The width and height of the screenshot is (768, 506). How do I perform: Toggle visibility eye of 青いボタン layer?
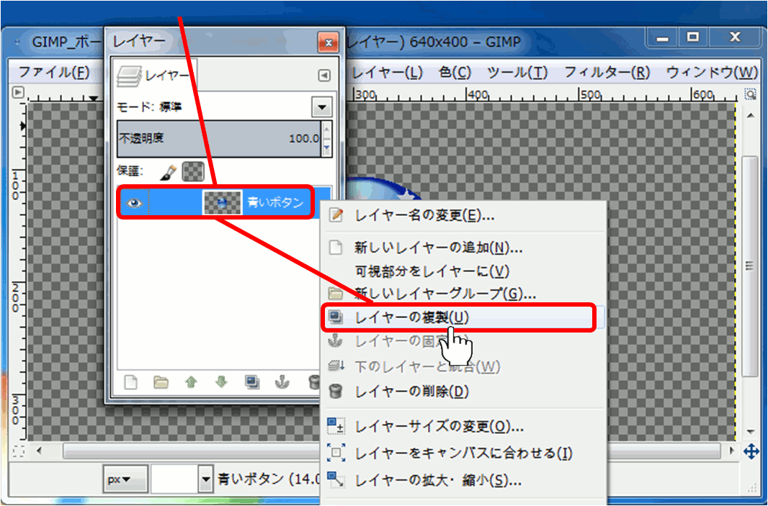point(133,204)
